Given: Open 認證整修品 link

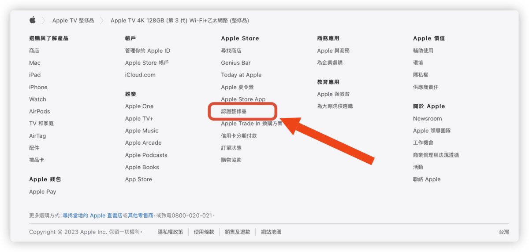Looking at the screenshot, I should (234, 111).
